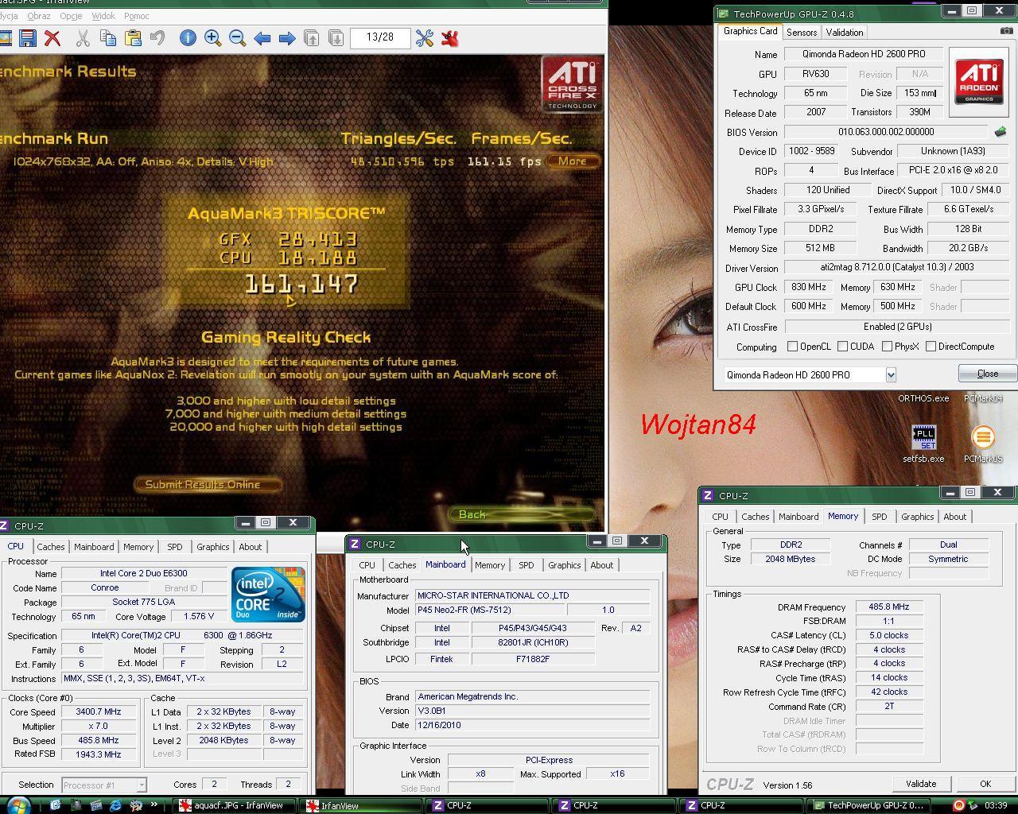Click the BIOS Version field in GPU-Z

pyautogui.click(x=886, y=132)
